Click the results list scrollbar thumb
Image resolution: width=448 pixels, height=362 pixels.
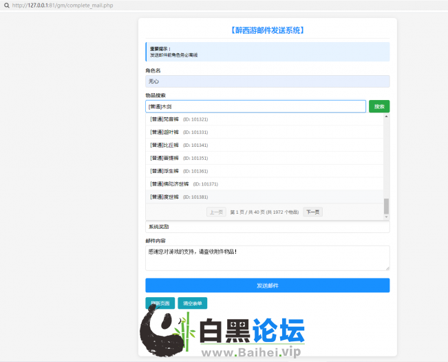(386, 205)
